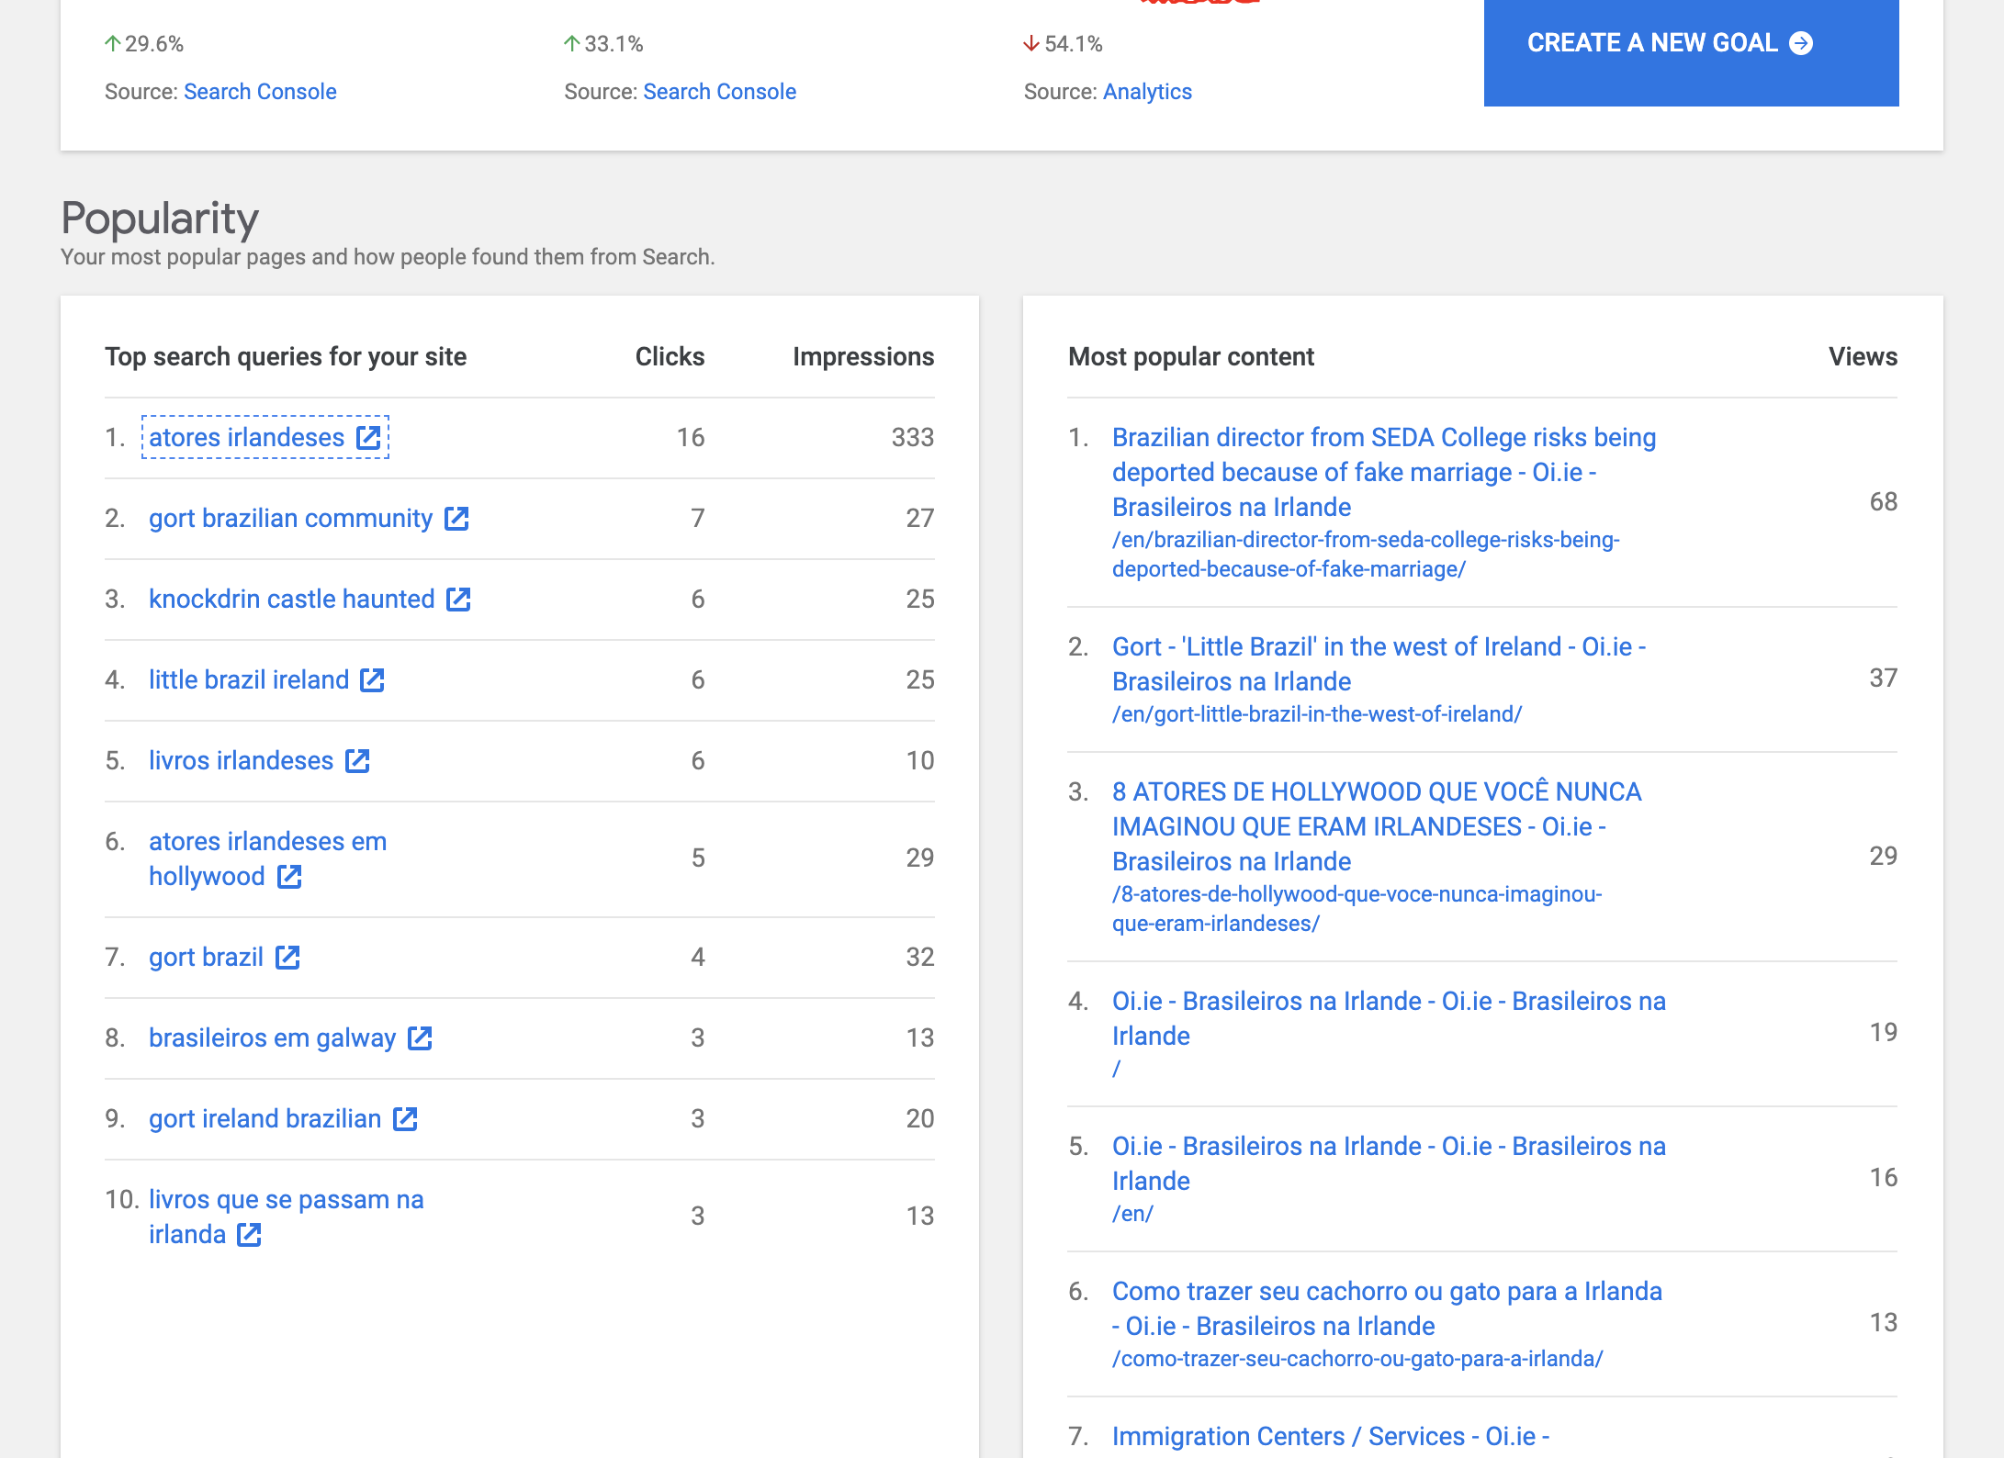Viewport: 2004px width, 1458px height.
Task: Click the green up-arrow beside 29.6%
Action: click(x=112, y=42)
